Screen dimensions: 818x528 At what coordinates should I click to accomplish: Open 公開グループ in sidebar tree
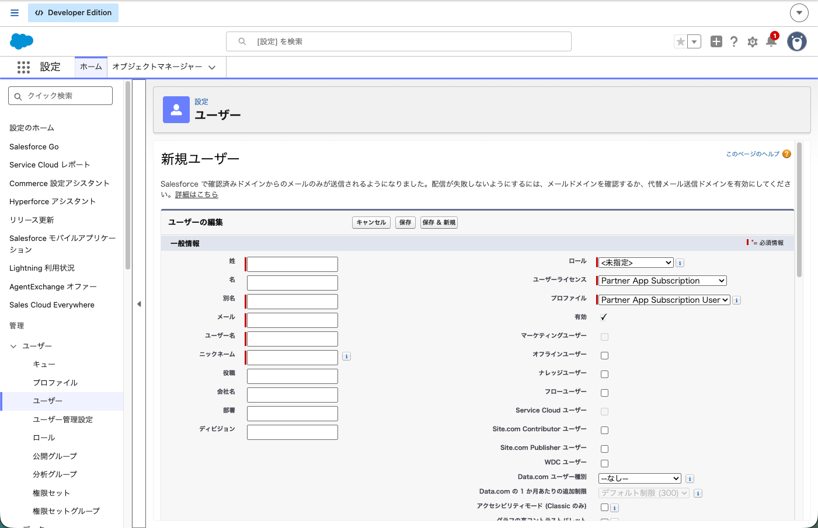click(55, 456)
